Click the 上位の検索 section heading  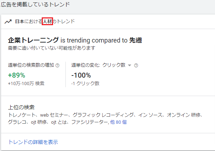point(21,107)
